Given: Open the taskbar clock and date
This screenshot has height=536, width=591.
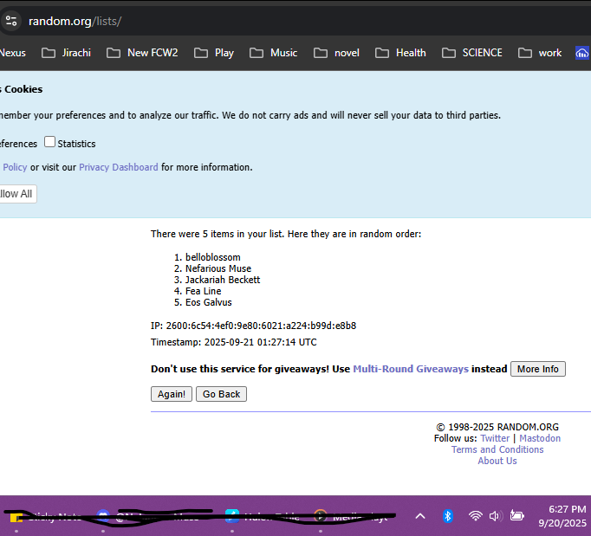Looking at the screenshot, I should point(562,516).
